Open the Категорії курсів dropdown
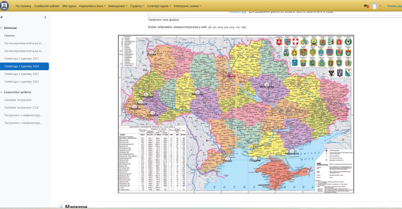Viewport: 402px width, 209px height. tap(159, 6)
